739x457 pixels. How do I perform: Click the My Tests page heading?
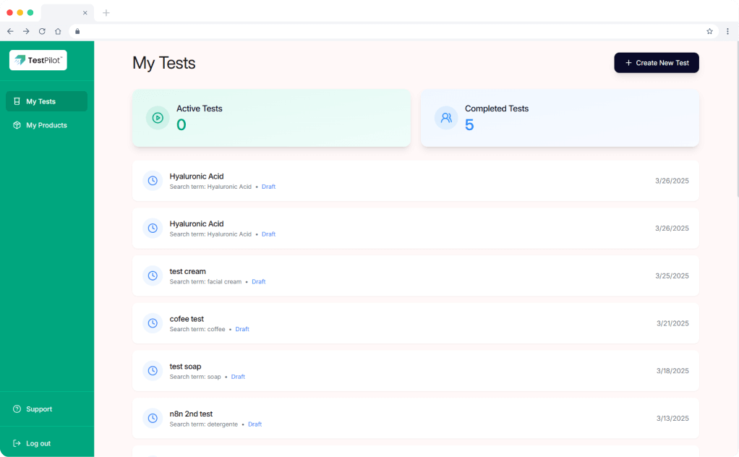point(164,63)
